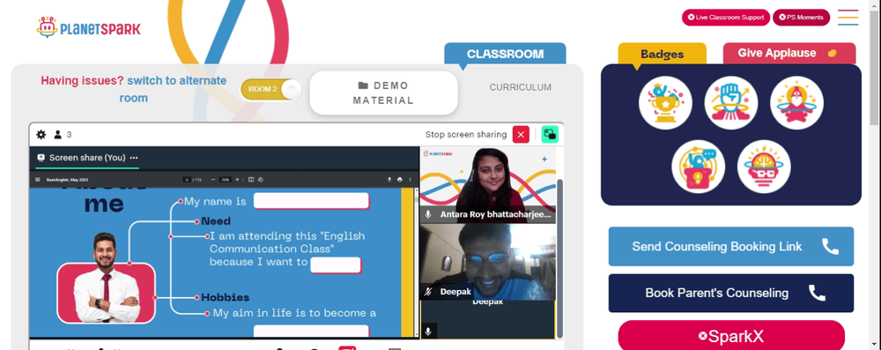This screenshot has width=881, height=350.
Task: Click the PDF fit-to-page icon
Action: 251,180
